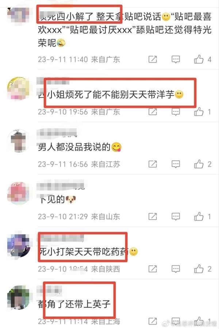
Task: Like the 天天带吃药药 comment from 陕西
Action: tap(199, 269)
